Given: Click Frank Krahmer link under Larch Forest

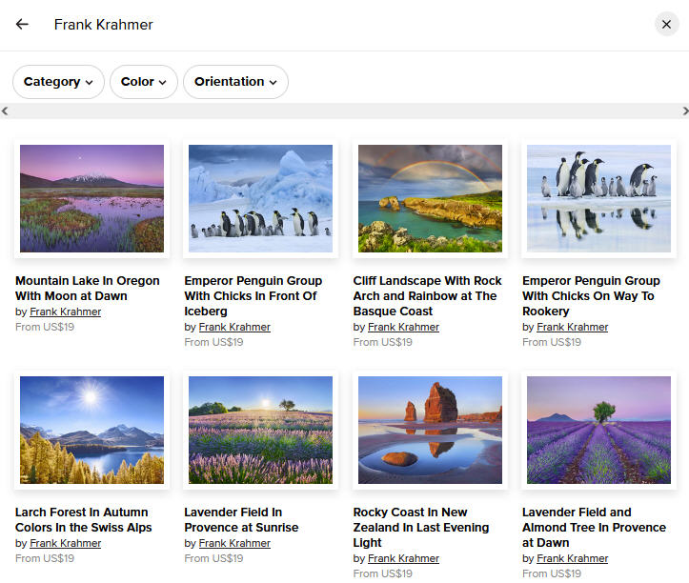Looking at the screenshot, I should tap(66, 543).
